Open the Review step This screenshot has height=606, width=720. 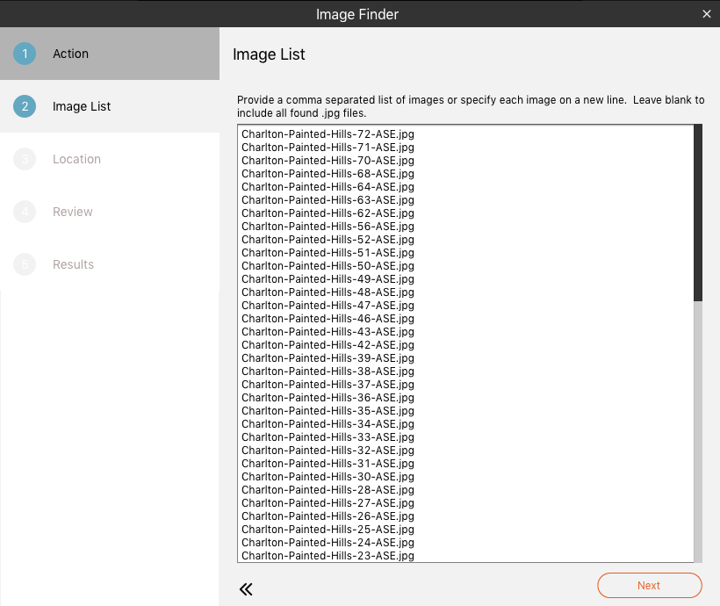[110, 213]
